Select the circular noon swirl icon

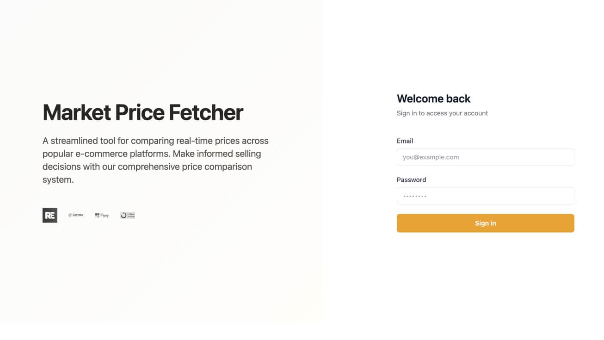(x=123, y=215)
